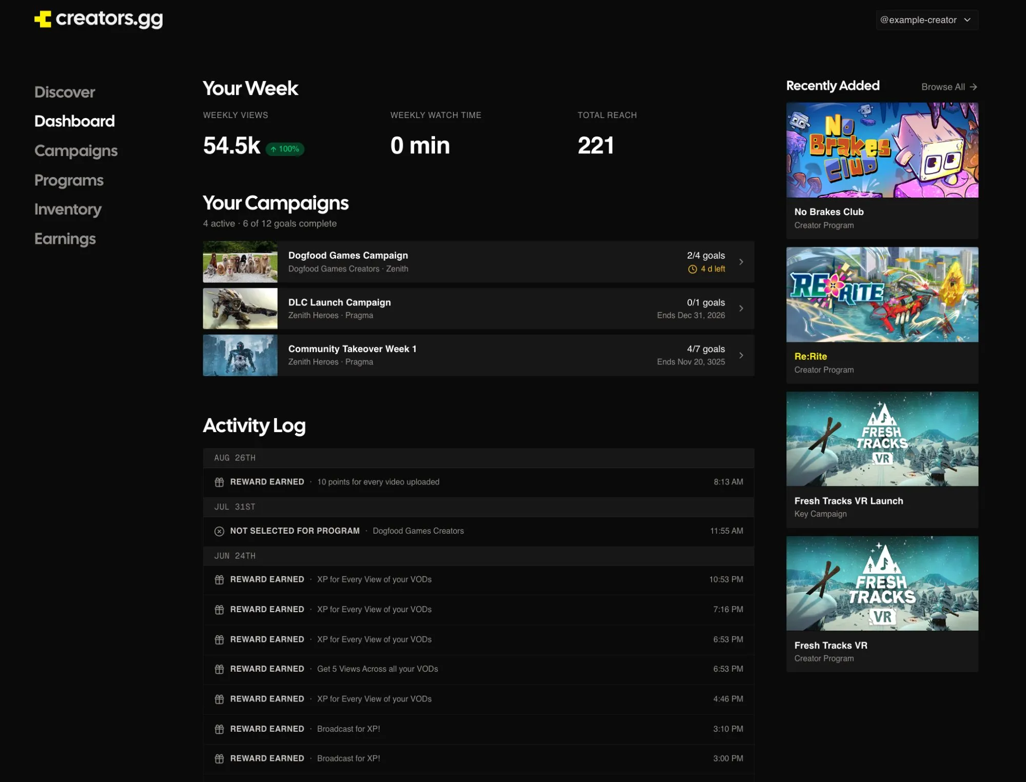Open Campaigns in the sidebar
The height and width of the screenshot is (782, 1026).
click(x=76, y=151)
